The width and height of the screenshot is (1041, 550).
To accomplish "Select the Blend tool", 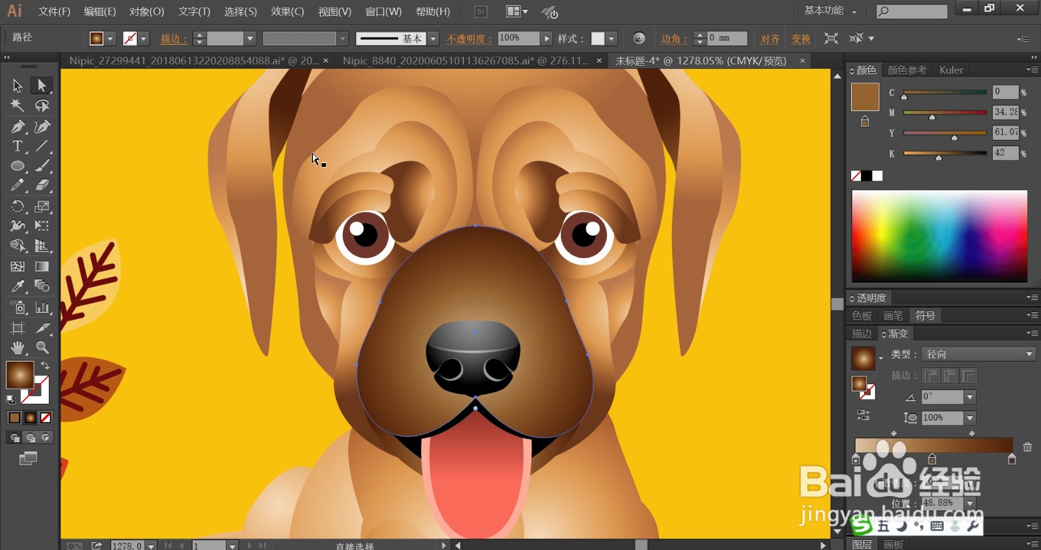I will [42, 286].
